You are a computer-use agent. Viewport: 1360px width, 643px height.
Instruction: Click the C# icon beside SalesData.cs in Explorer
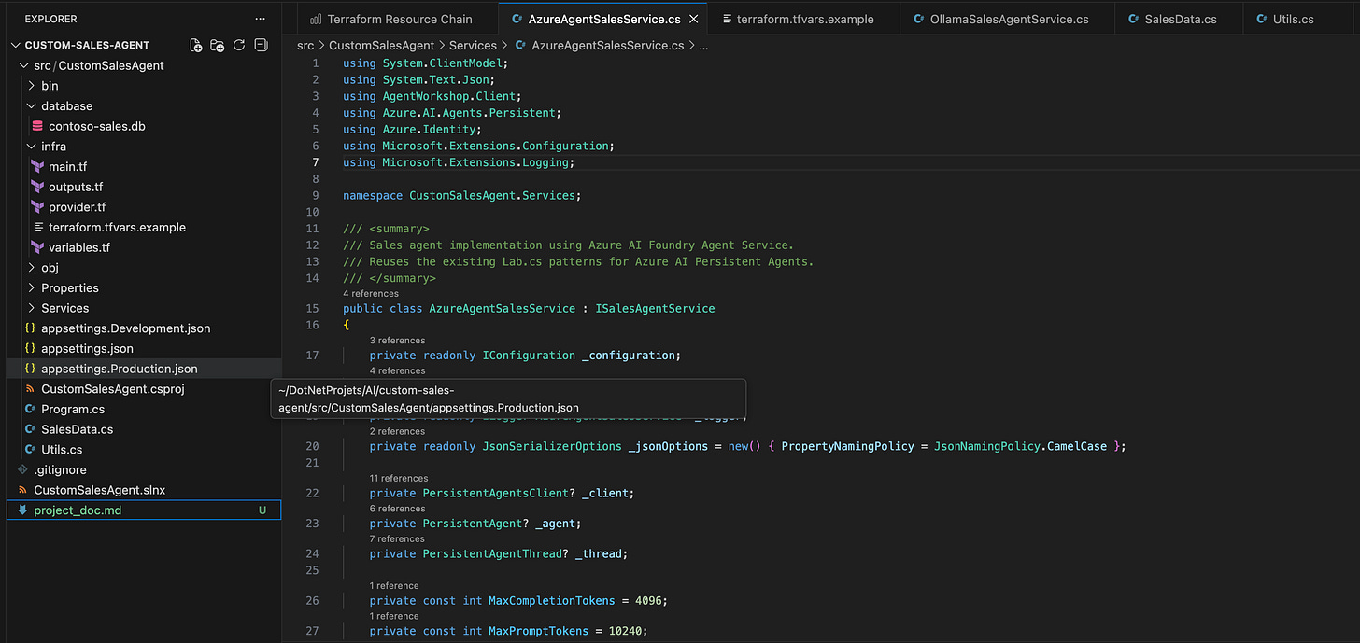coord(30,429)
